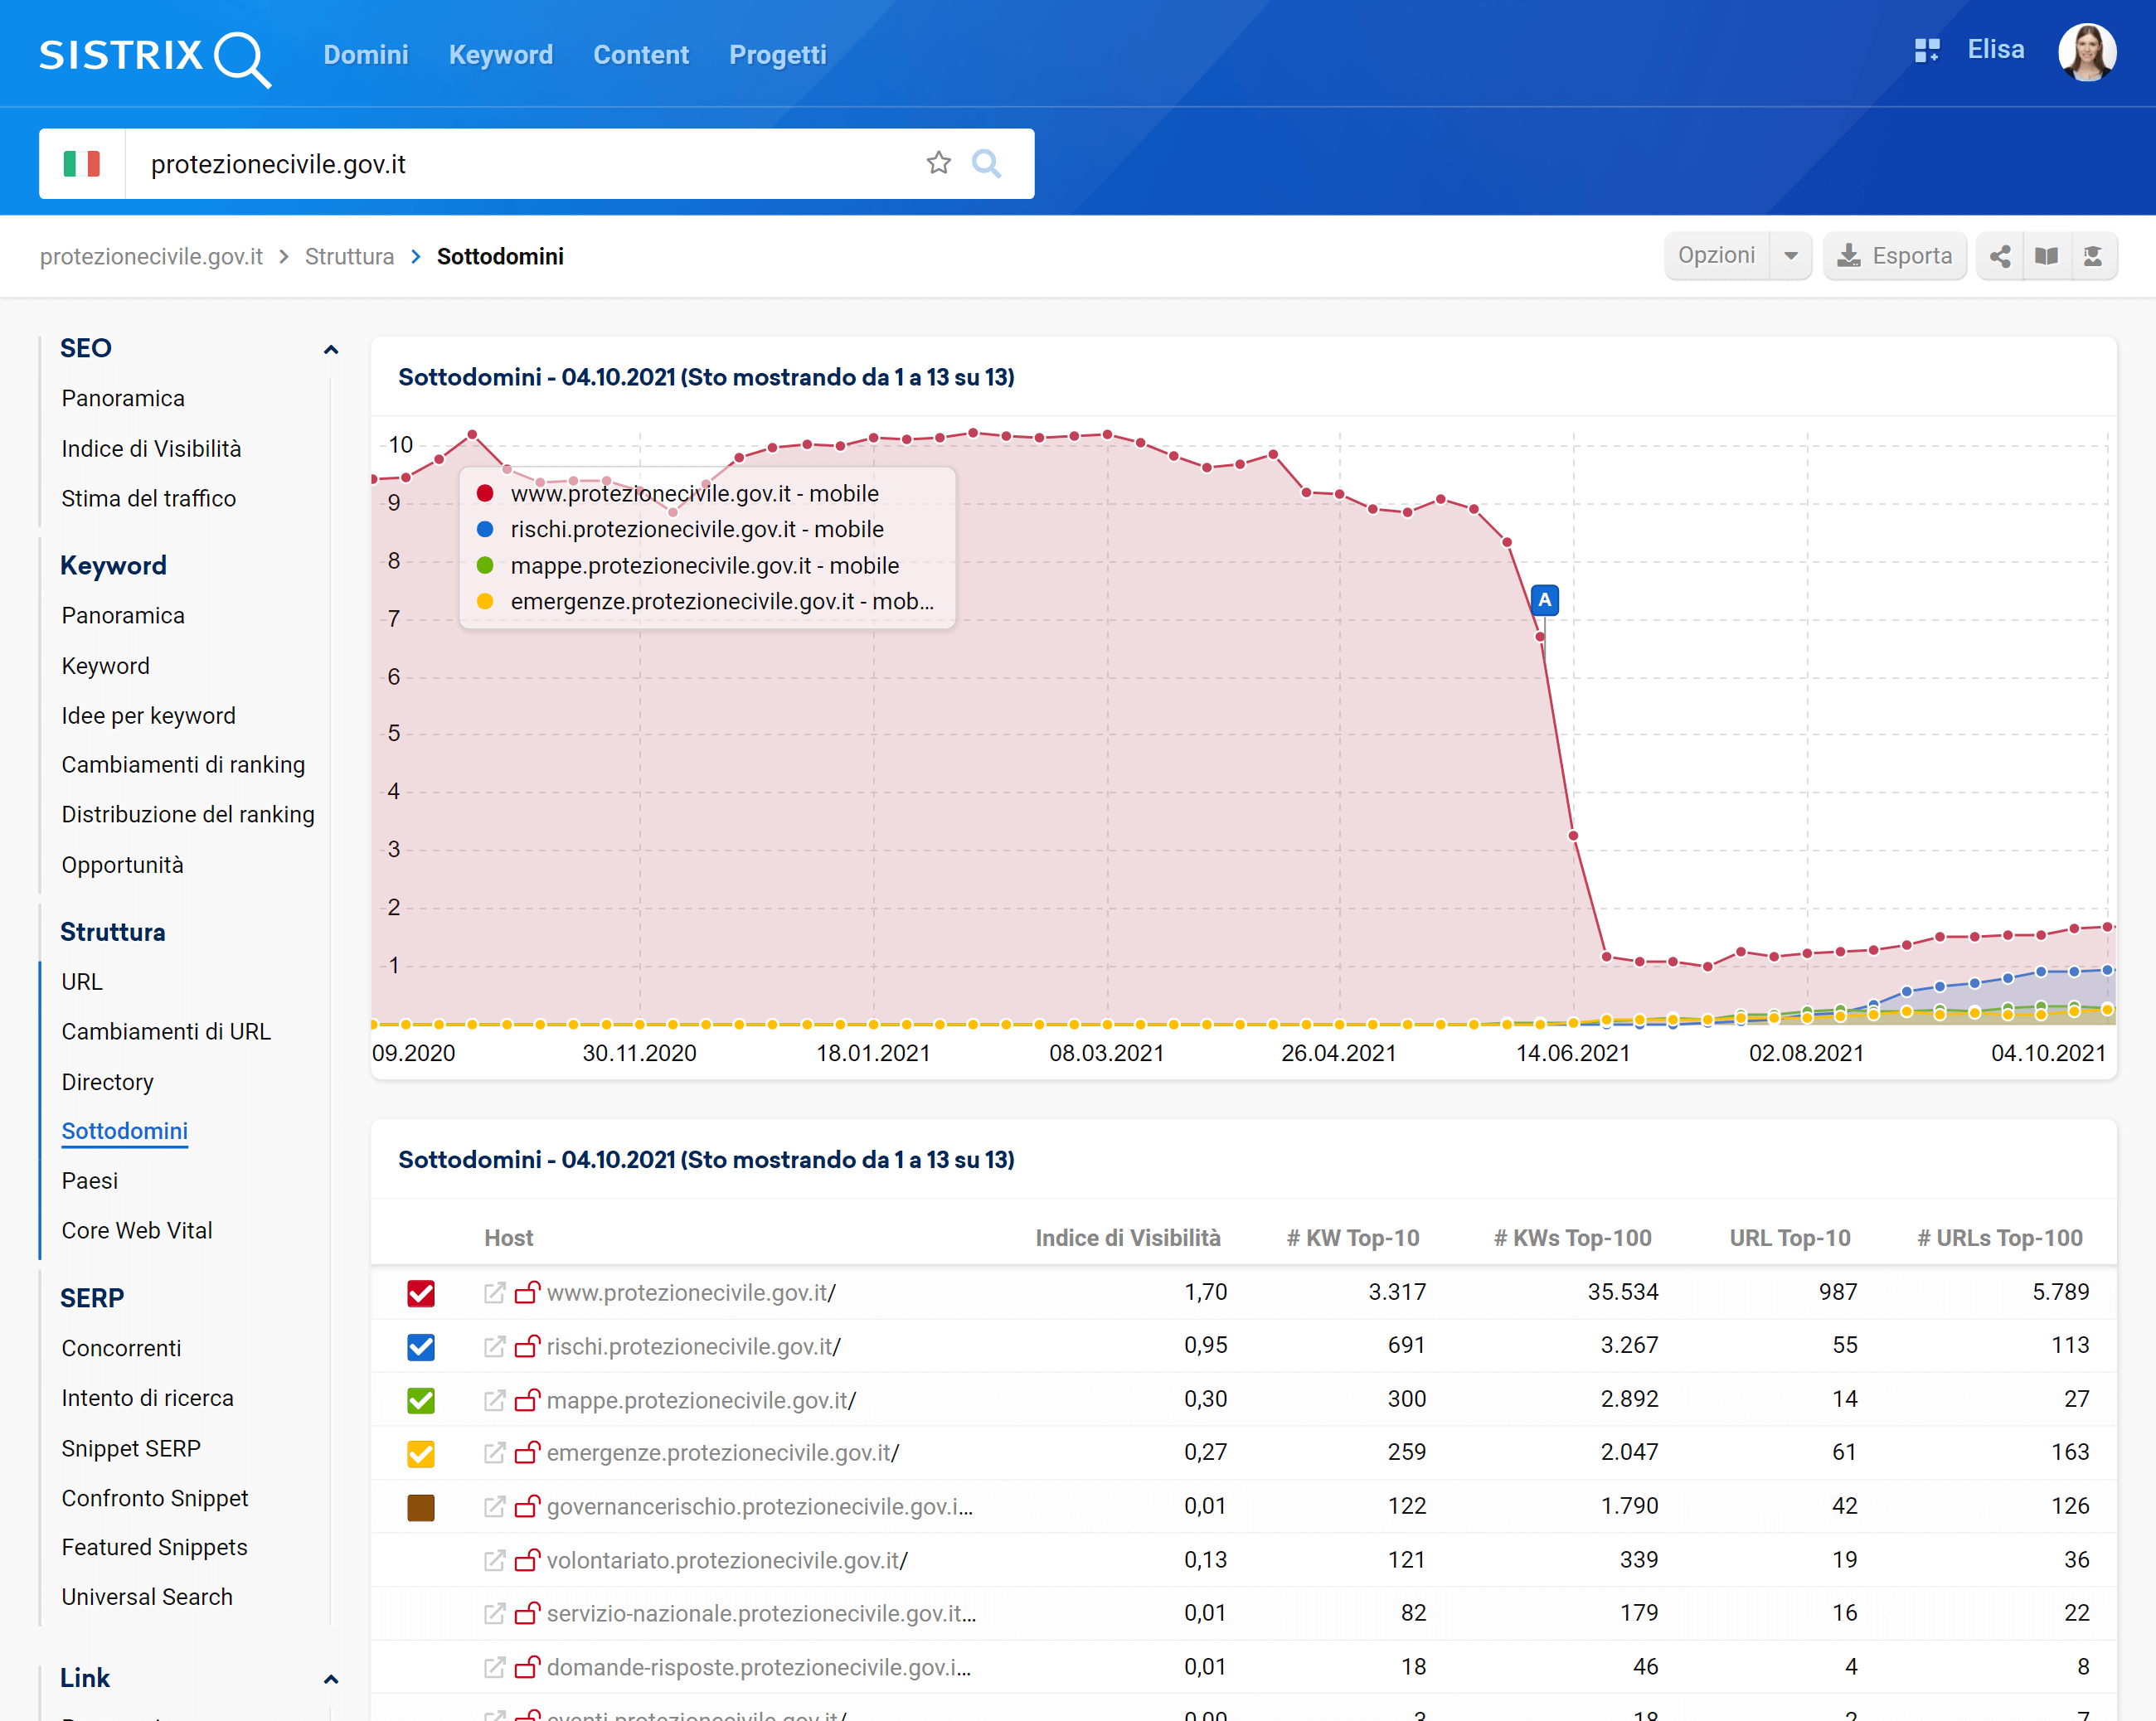The image size is (2156, 1721).
Task: Click yellow legend dot for emergenze mobile
Action: coord(485,601)
